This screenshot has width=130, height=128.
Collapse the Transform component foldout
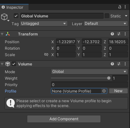click(2, 34)
